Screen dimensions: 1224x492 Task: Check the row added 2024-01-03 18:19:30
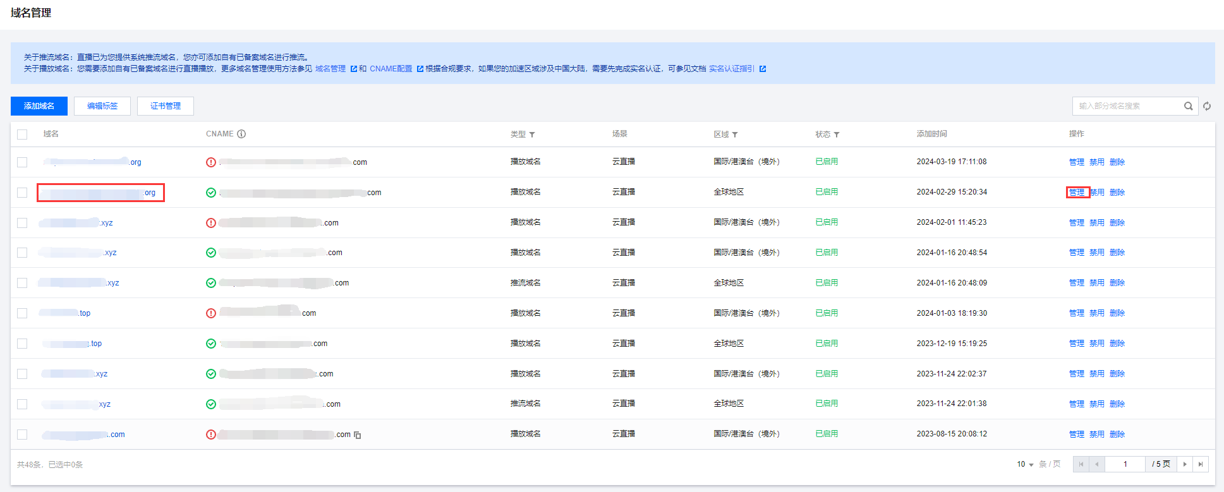tap(22, 313)
